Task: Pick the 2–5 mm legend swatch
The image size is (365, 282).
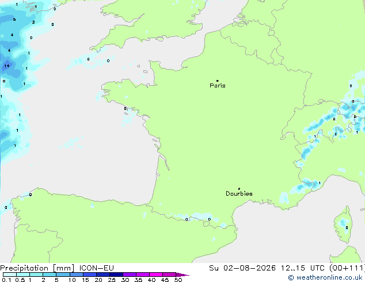Action: (x=50, y=275)
